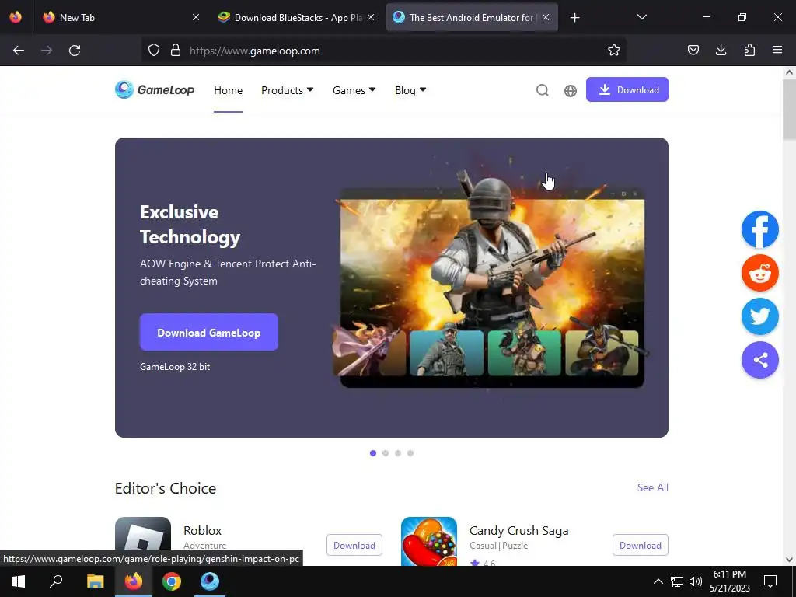Download Candy Crush Saga
Viewport: 796px width, 597px height.
point(641,545)
